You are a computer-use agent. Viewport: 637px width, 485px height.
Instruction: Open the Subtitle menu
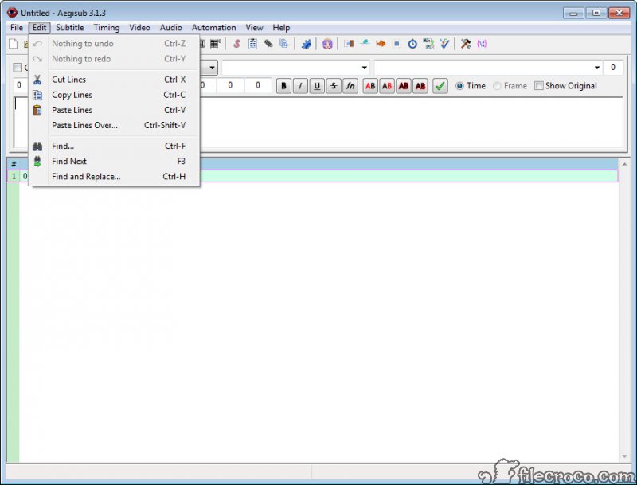point(70,28)
